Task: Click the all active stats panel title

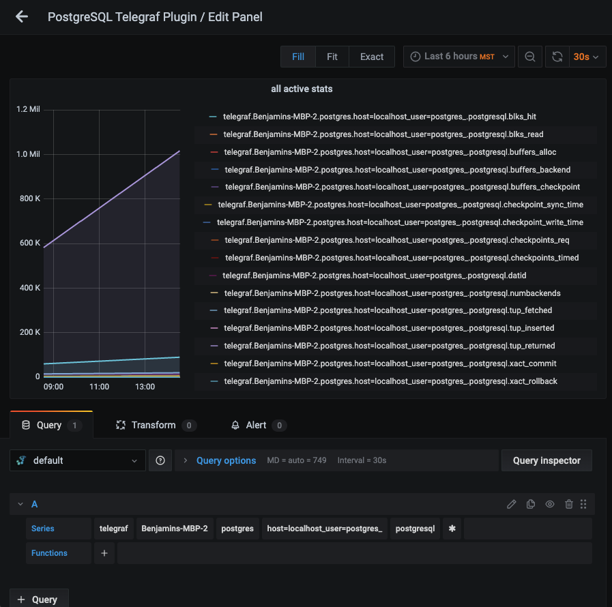Action: (302, 89)
